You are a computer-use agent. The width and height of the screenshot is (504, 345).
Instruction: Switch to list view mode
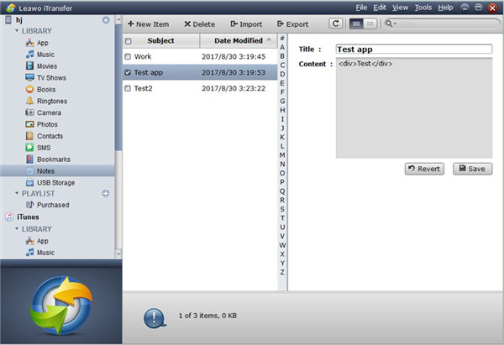pos(356,24)
